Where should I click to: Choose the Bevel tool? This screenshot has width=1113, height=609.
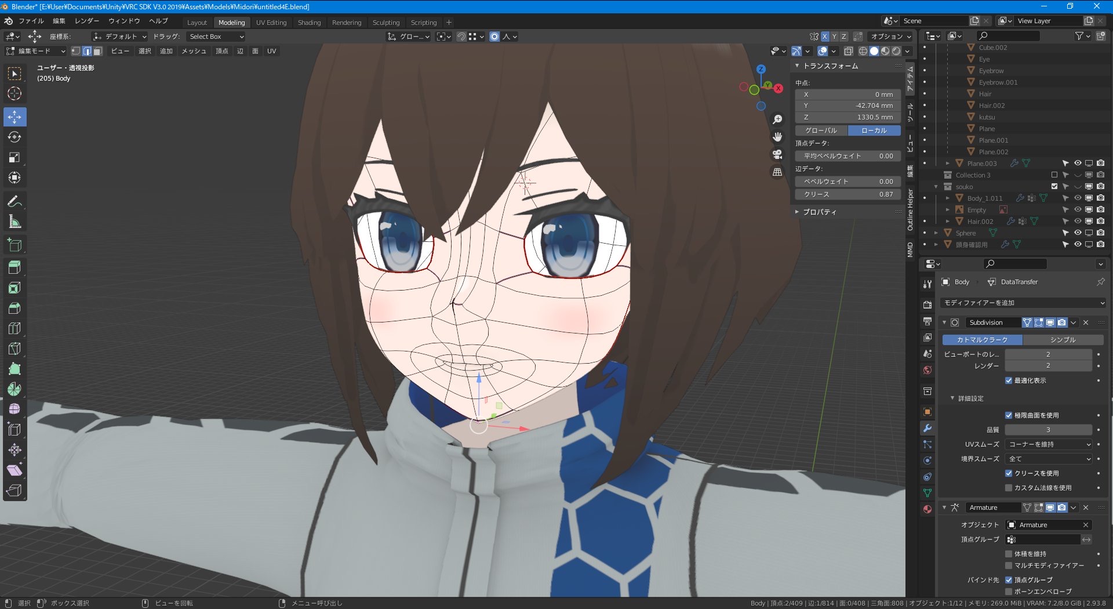click(14, 308)
